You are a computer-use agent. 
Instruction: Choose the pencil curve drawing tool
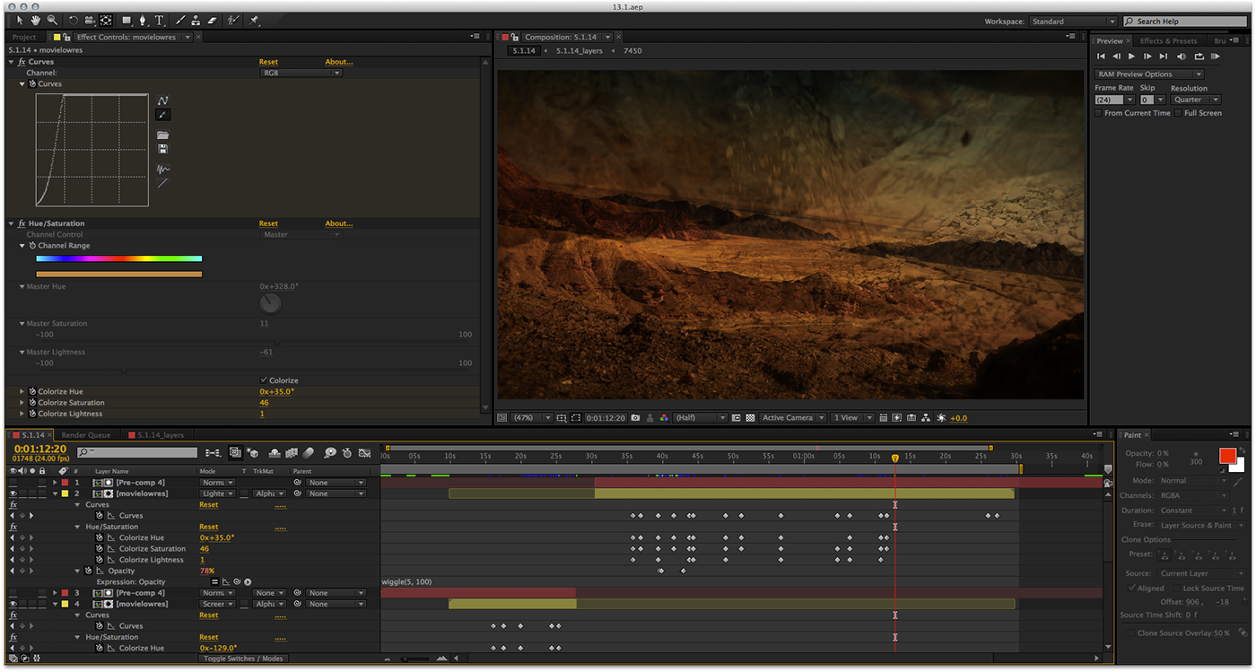pyautogui.click(x=162, y=115)
